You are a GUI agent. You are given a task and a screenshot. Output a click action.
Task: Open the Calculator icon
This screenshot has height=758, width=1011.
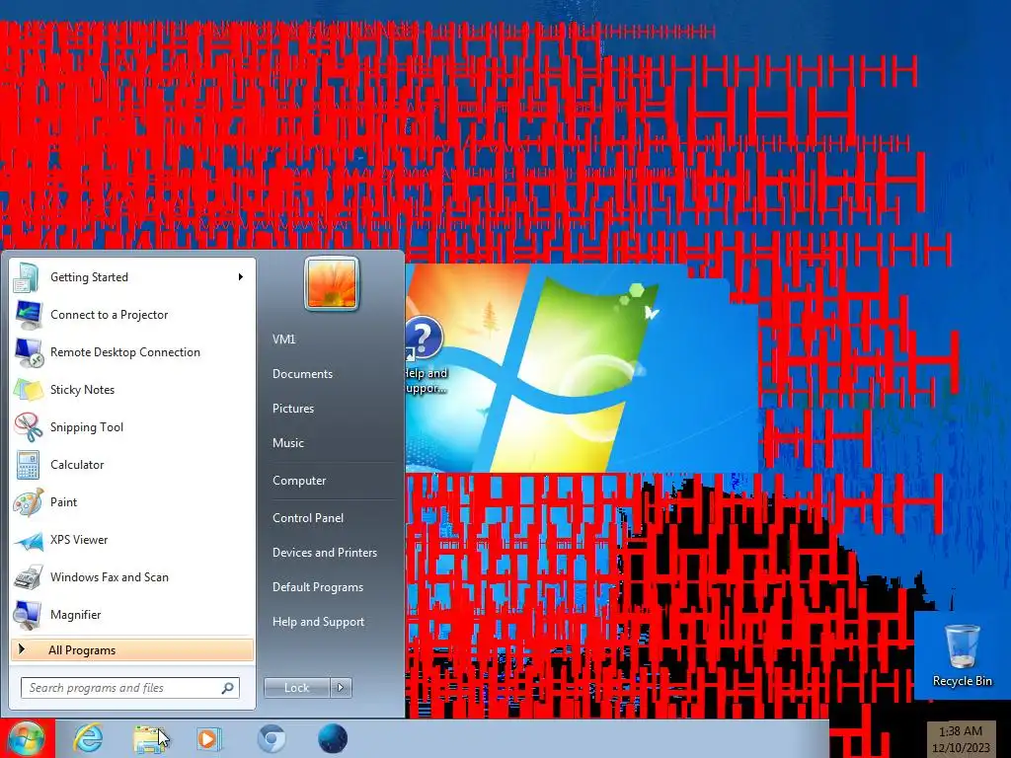[28, 464]
